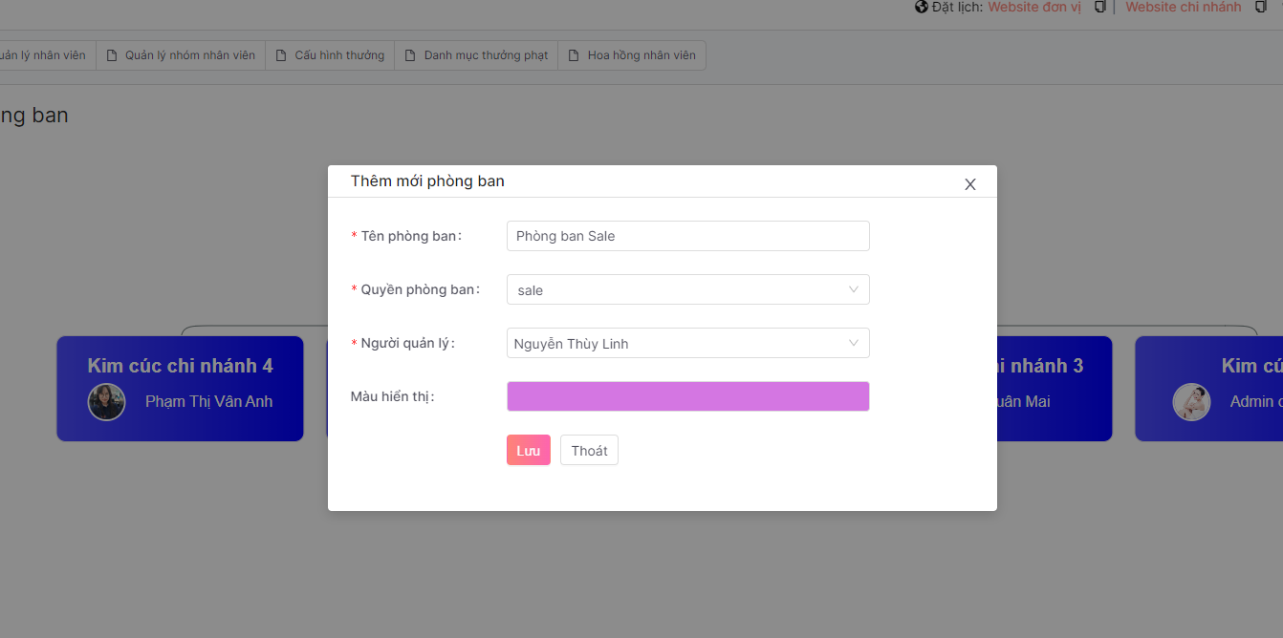Go to the Hoa hồng nhân viên tab

click(641, 55)
